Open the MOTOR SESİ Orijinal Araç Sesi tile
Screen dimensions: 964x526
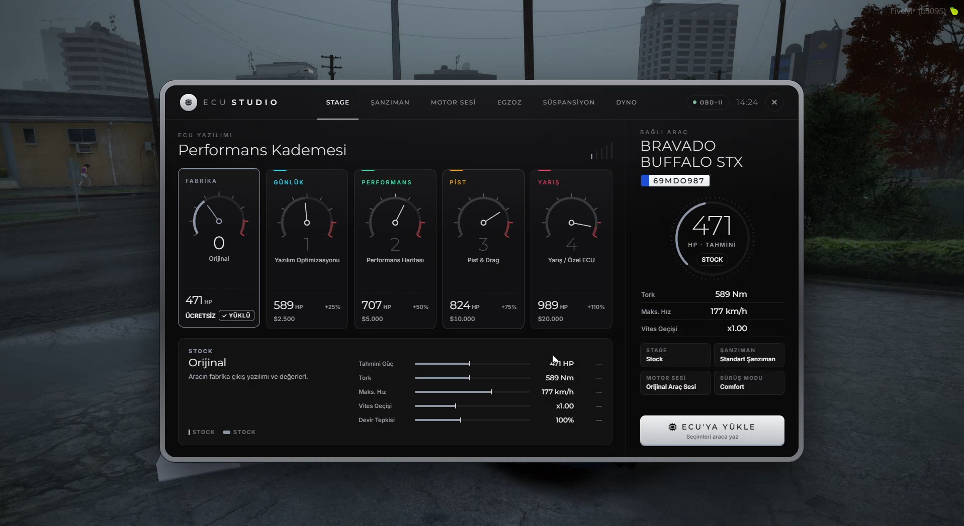click(x=675, y=383)
